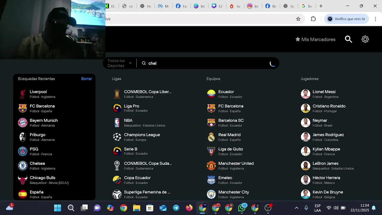Clear recent searches with Borrar
This screenshot has height=215, width=382.
(87, 79)
